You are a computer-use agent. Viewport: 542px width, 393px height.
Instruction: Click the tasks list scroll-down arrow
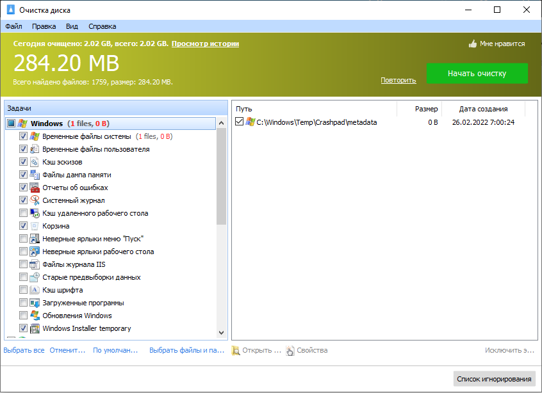[221, 333]
